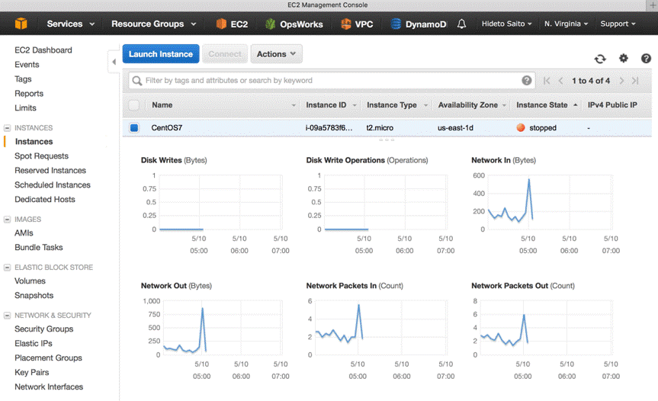Open Spot Requests page
The width and height of the screenshot is (658, 401).
(41, 156)
